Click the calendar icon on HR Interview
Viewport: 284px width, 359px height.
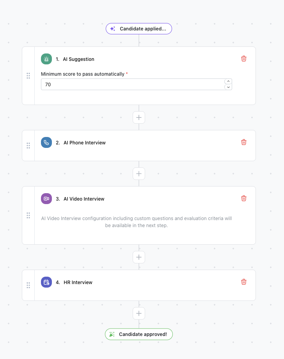tap(46, 282)
